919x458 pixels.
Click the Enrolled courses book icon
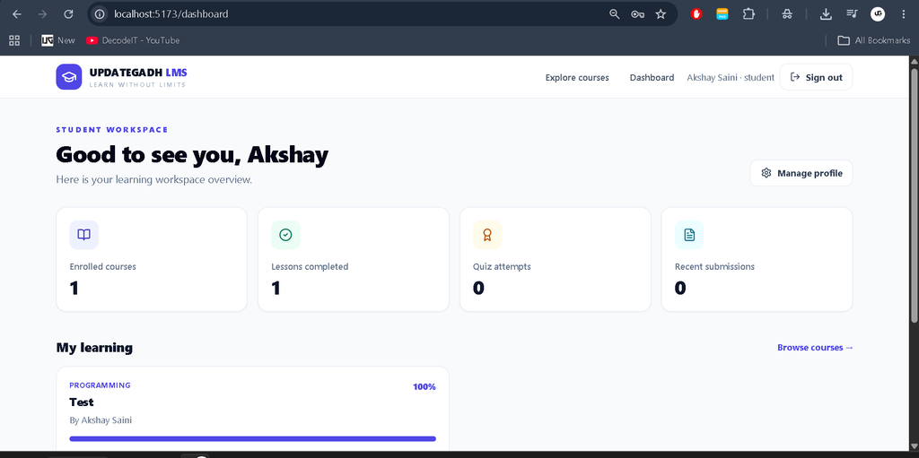coord(83,235)
